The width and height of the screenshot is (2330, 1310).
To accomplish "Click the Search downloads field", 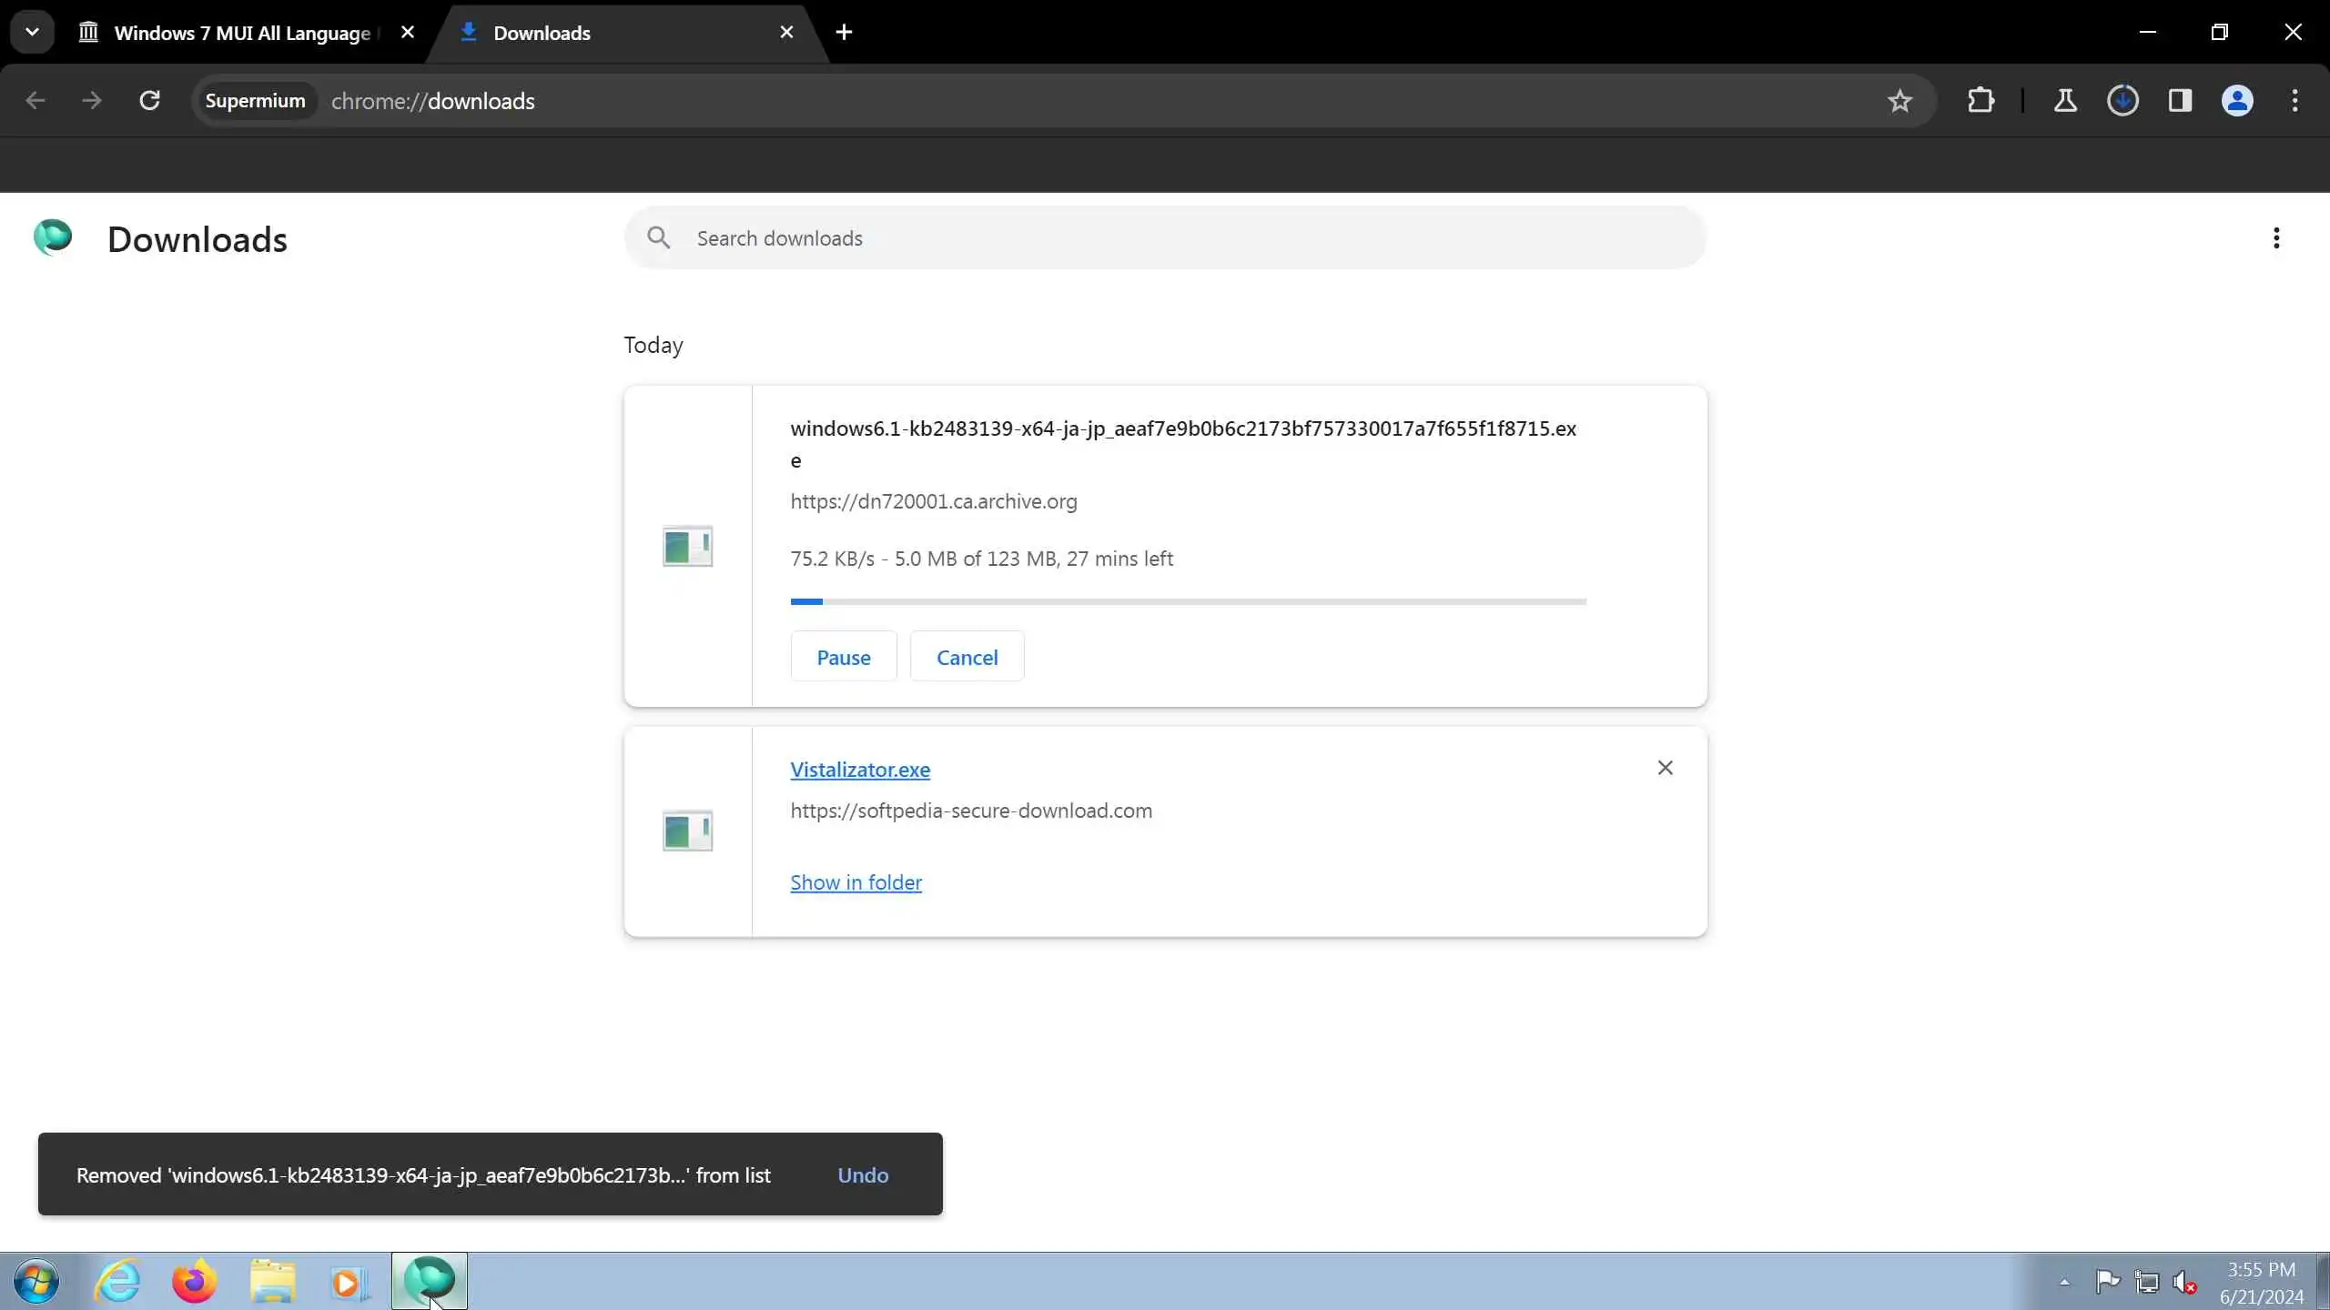I will tap(1183, 238).
